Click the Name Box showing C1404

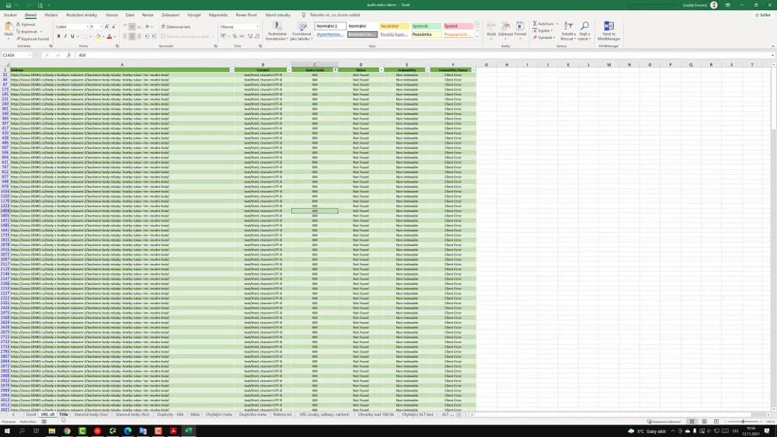click(x=16, y=55)
